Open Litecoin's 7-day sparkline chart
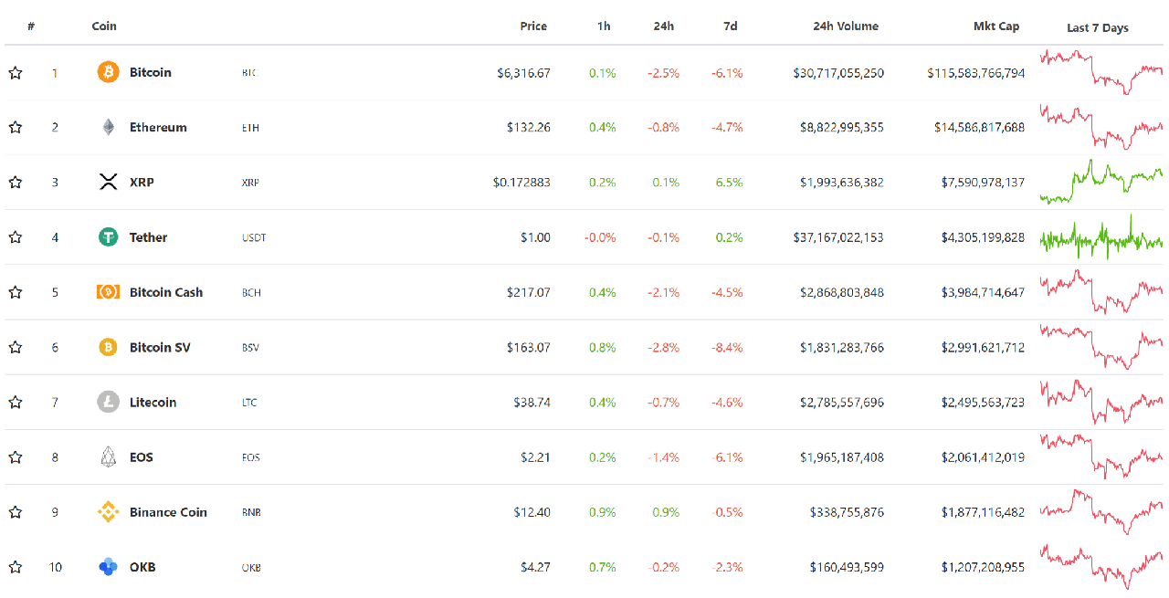 tap(1101, 402)
